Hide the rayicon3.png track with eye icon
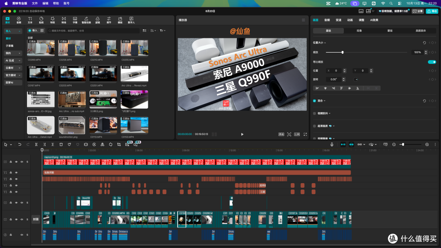The width and height of the screenshot is (441, 248). 16,162
